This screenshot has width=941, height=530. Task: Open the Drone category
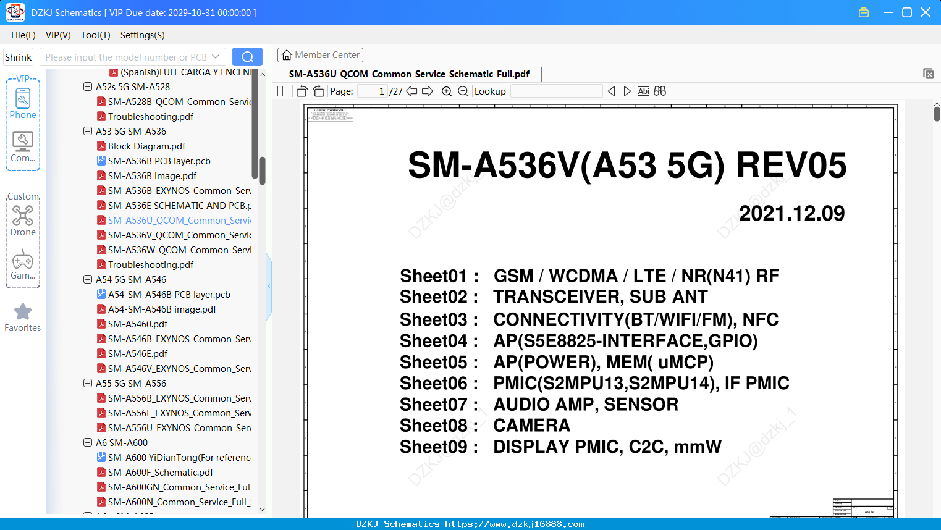click(23, 221)
